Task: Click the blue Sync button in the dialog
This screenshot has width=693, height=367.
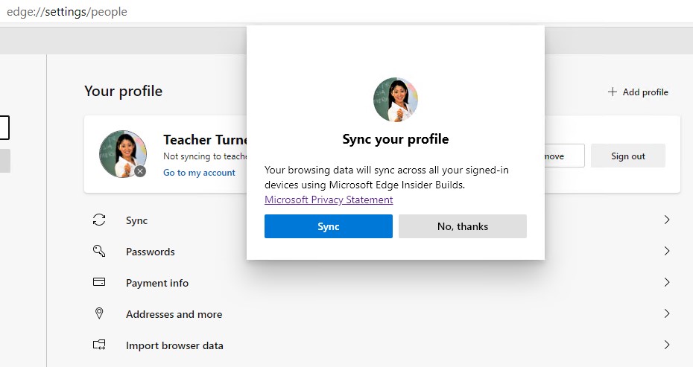Action: [x=329, y=226]
